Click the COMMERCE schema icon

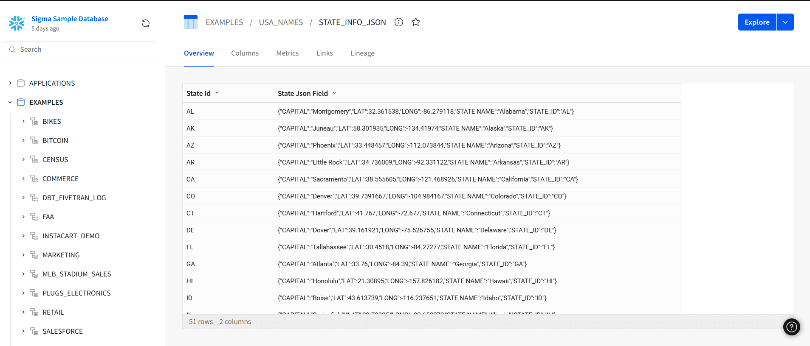[34, 179]
